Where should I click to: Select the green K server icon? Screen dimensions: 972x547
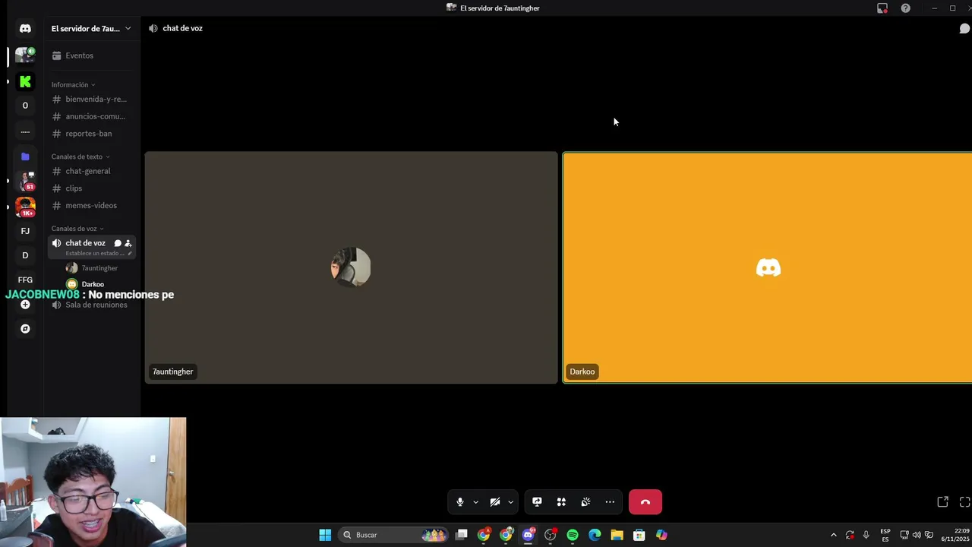tap(25, 81)
